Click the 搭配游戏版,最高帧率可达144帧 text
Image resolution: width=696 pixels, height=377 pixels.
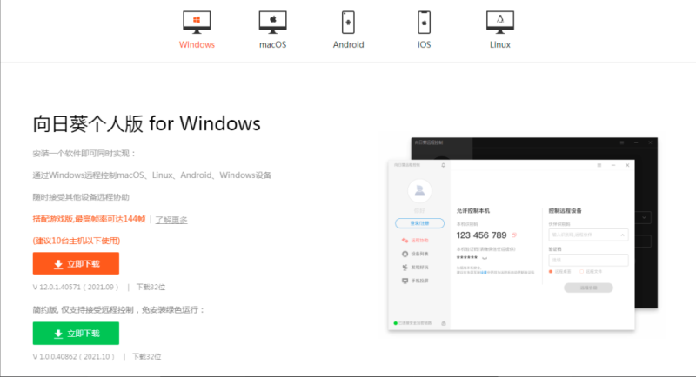[89, 219]
